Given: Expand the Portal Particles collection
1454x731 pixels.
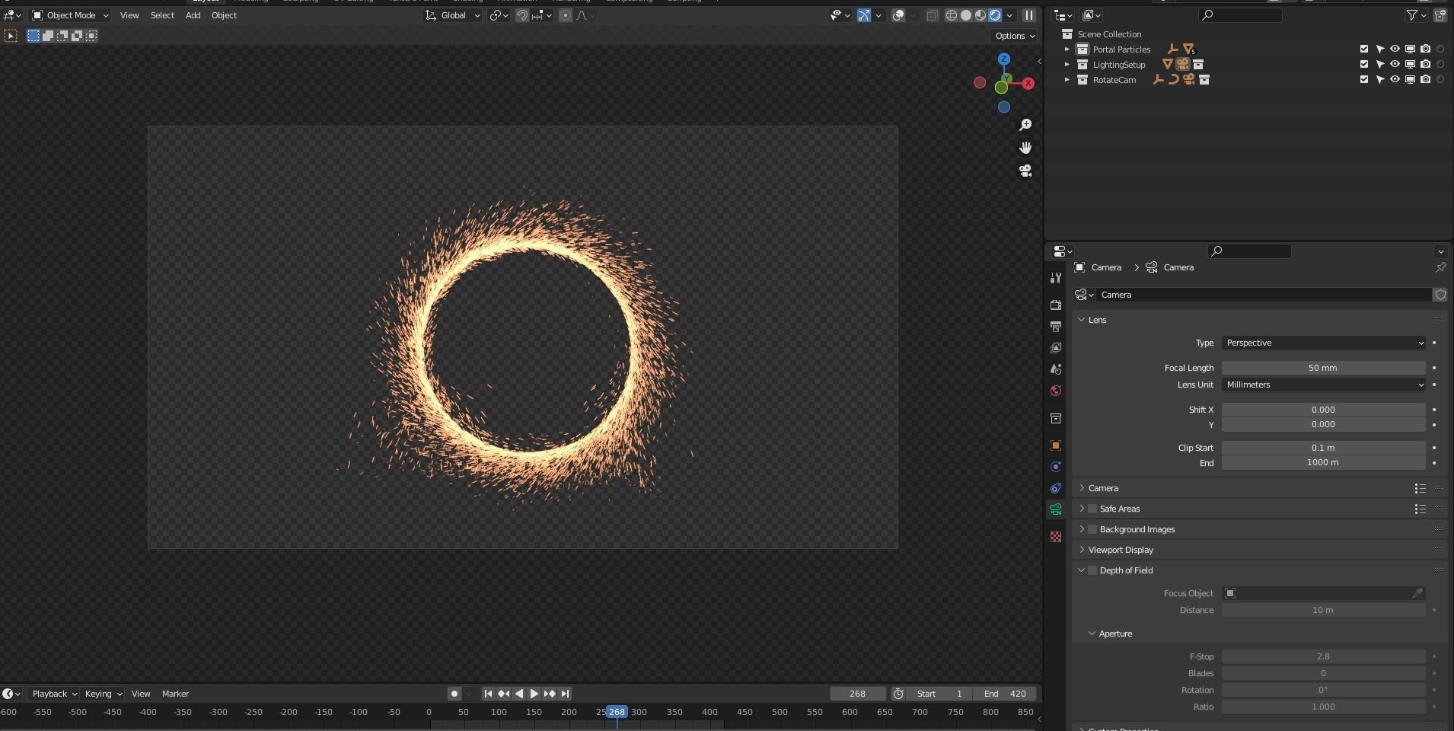Looking at the screenshot, I should coord(1066,49).
